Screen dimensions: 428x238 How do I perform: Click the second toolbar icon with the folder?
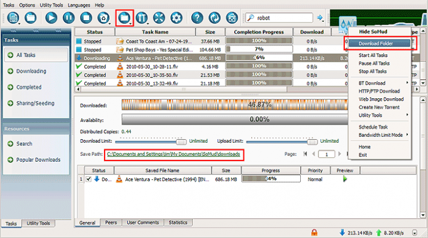click(31, 18)
